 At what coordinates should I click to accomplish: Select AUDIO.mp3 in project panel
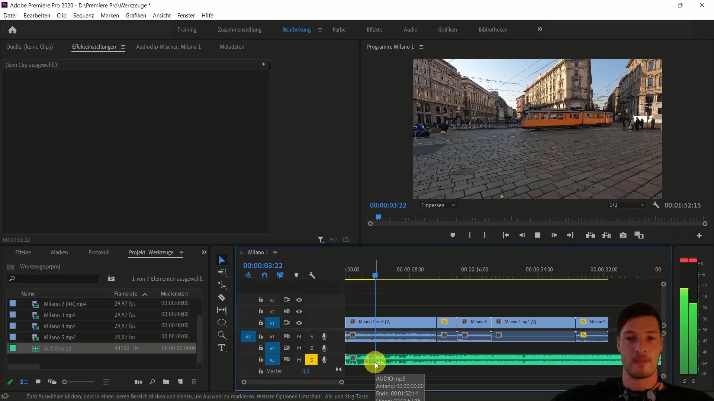[x=57, y=348]
